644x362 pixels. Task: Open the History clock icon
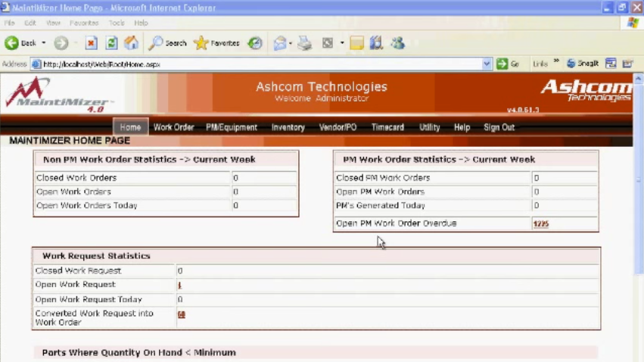(255, 42)
